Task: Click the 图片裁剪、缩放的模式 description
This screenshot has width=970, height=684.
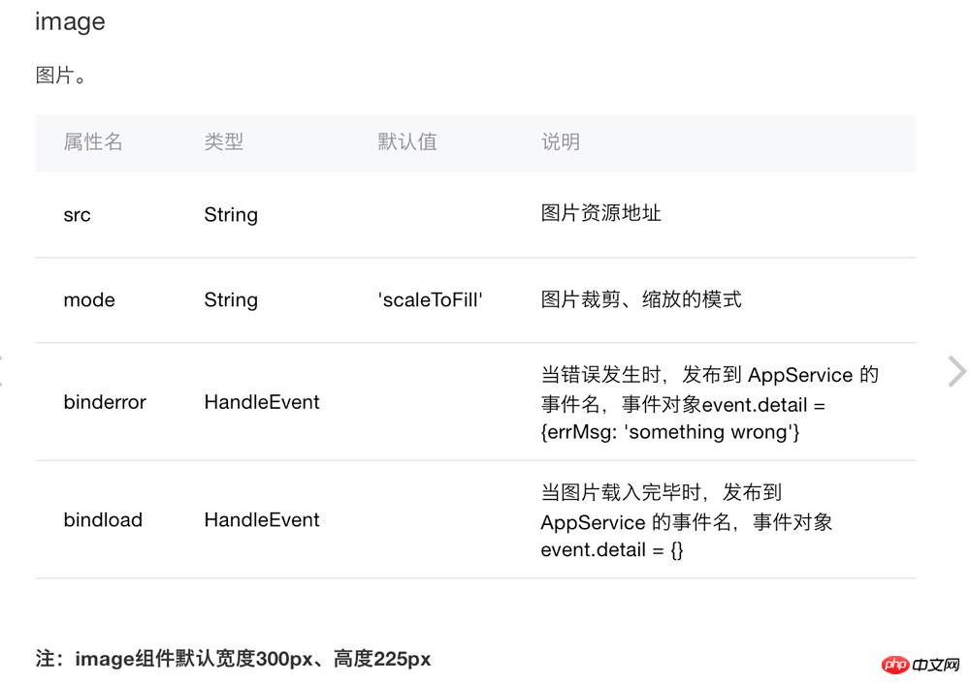Action: (641, 299)
